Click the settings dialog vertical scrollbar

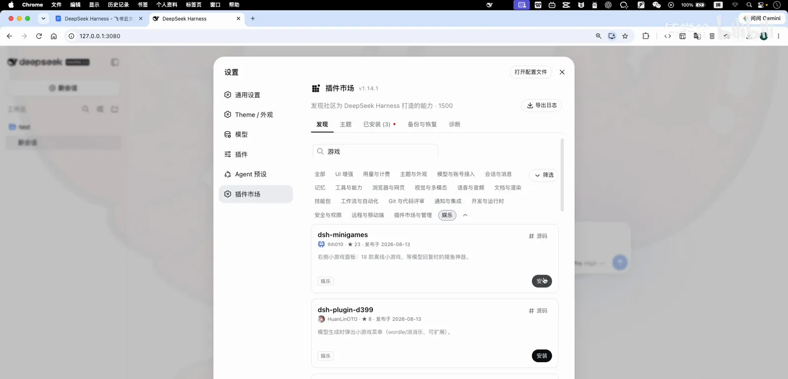[562, 175]
